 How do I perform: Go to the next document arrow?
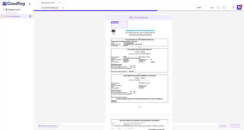coord(68,8)
